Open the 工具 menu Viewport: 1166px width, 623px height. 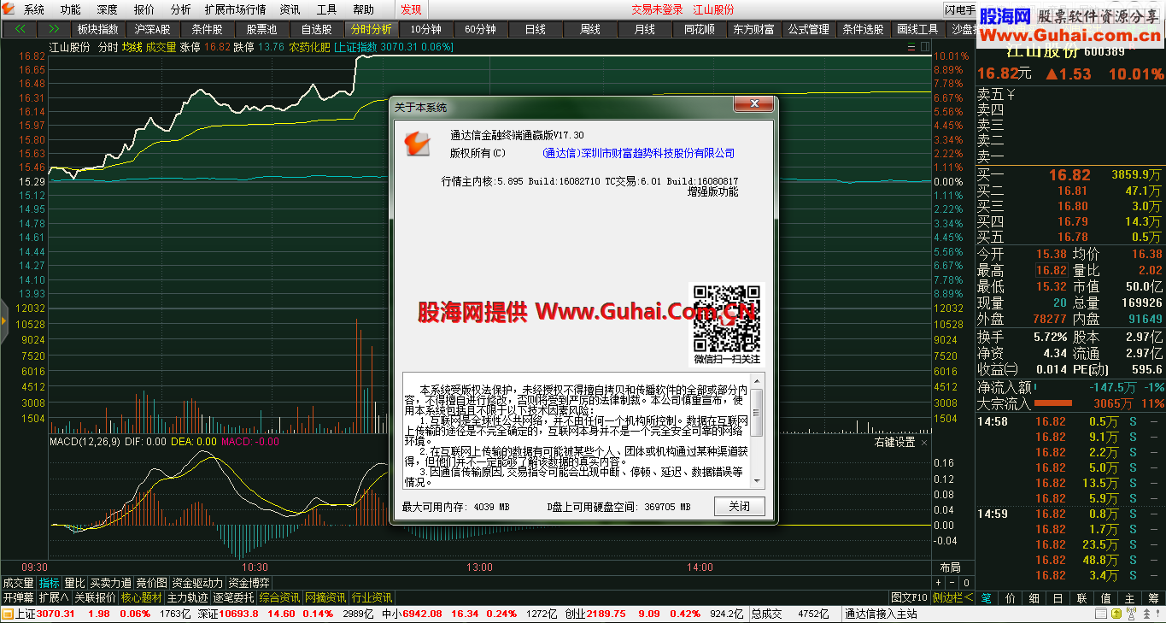[x=326, y=9]
